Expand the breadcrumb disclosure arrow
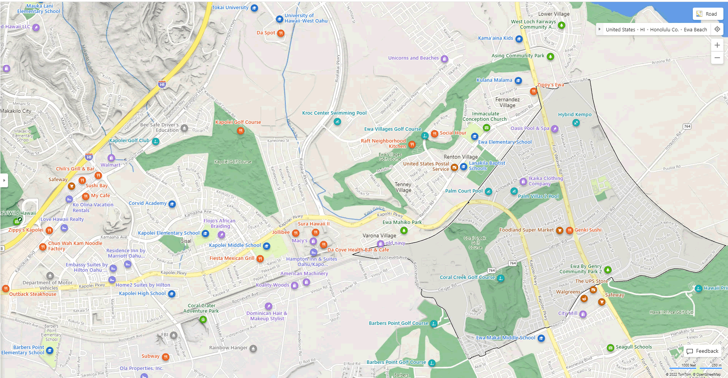728x378 pixels. (x=600, y=29)
